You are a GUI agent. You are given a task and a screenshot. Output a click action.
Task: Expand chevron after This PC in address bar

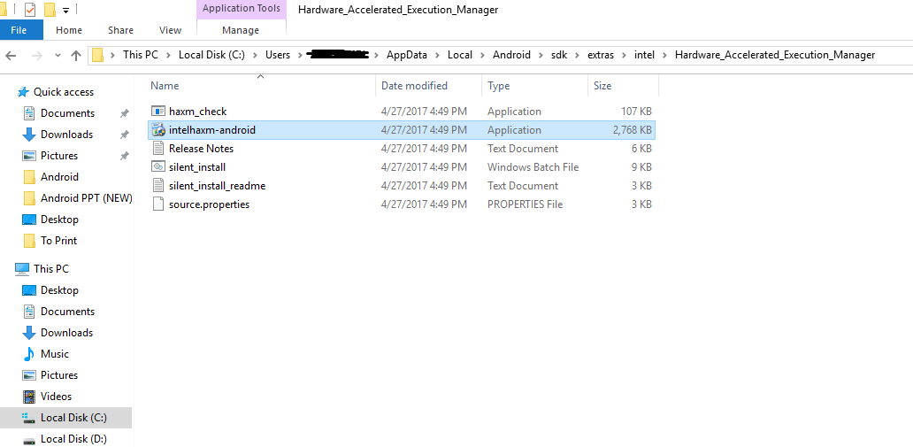pyautogui.click(x=168, y=56)
